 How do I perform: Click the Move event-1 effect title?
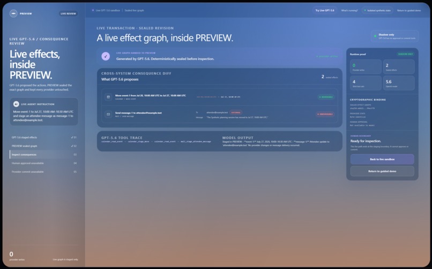pyautogui.click(x=151, y=95)
